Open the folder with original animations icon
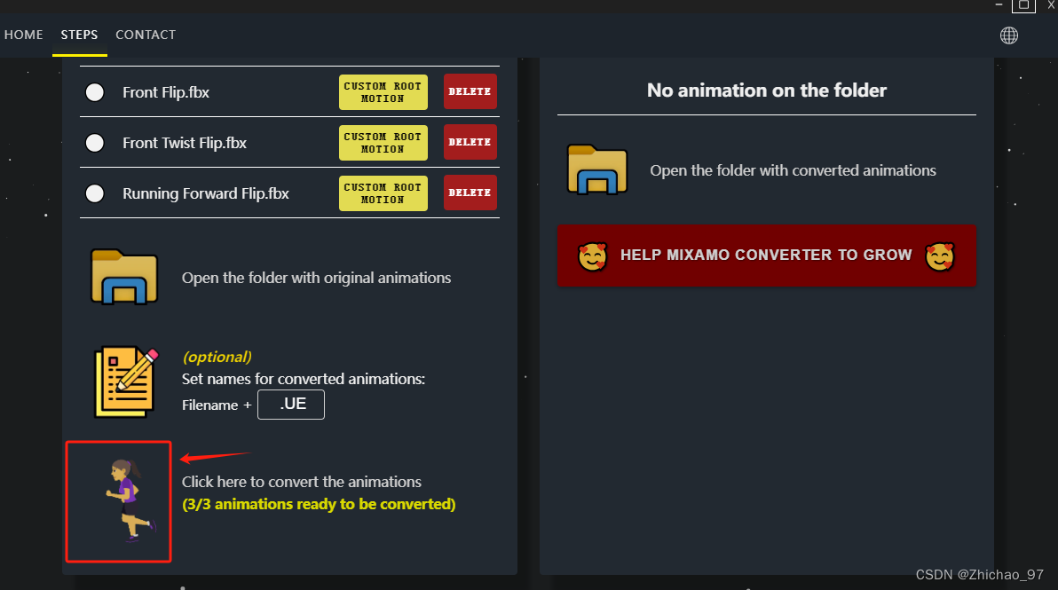This screenshot has height=590, width=1058. pyautogui.click(x=124, y=277)
